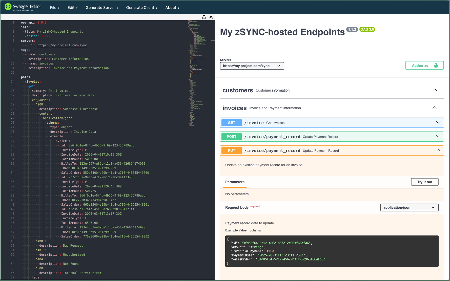Viewport: 450px width, 281px height.
Task: Click the 'Update Payment Record' operation summary
Action: coord(321,151)
